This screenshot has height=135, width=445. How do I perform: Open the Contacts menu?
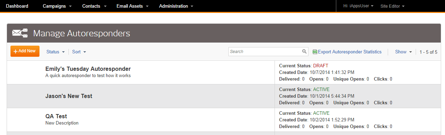(94, 6)
